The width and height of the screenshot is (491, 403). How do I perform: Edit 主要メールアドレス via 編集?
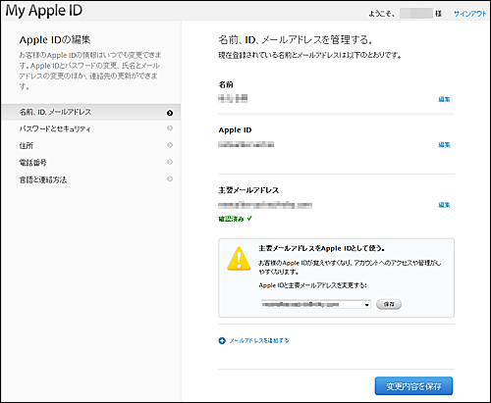tap(444, 205)
